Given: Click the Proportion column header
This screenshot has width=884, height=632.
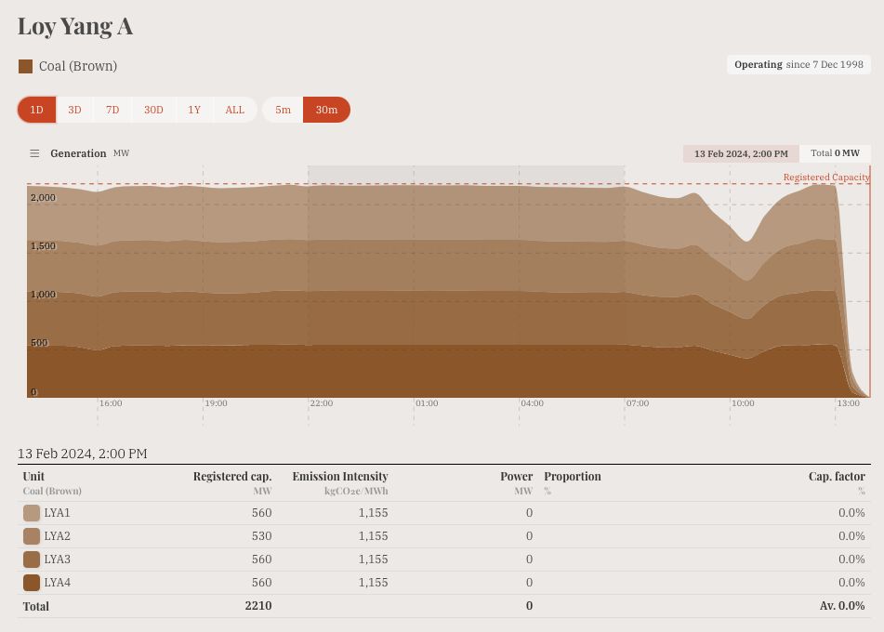Looking at the screenshot, I should (x=573, y=477).
